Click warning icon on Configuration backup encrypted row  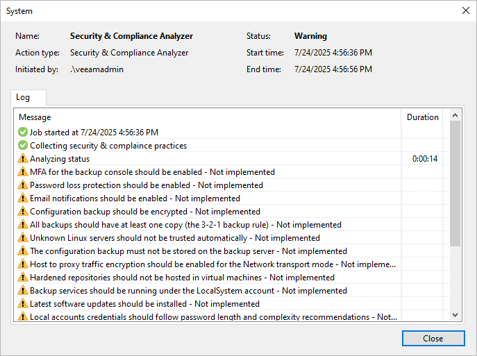(x=23, y=211)
